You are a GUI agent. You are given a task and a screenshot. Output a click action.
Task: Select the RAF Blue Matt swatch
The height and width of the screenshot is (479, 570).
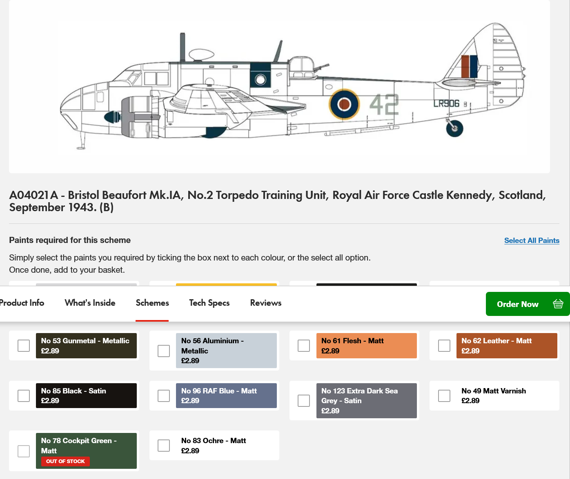coord(226,395)
